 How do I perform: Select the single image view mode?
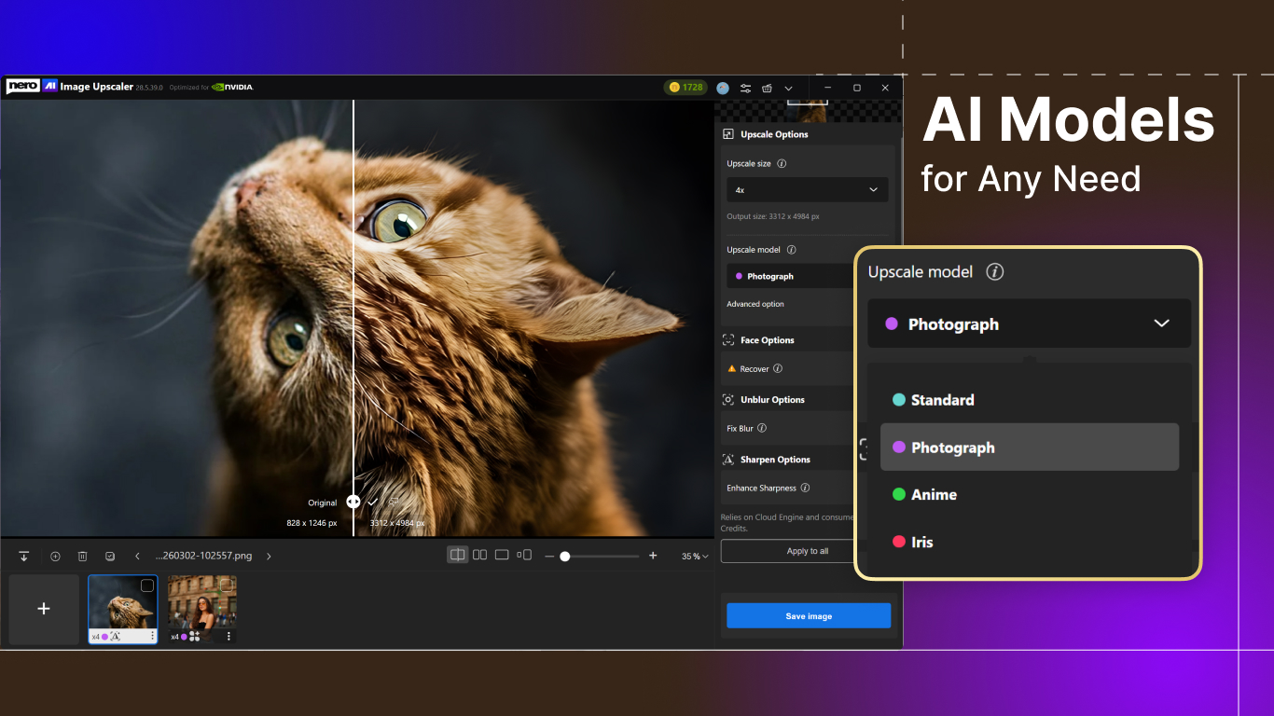click(502, 555)
